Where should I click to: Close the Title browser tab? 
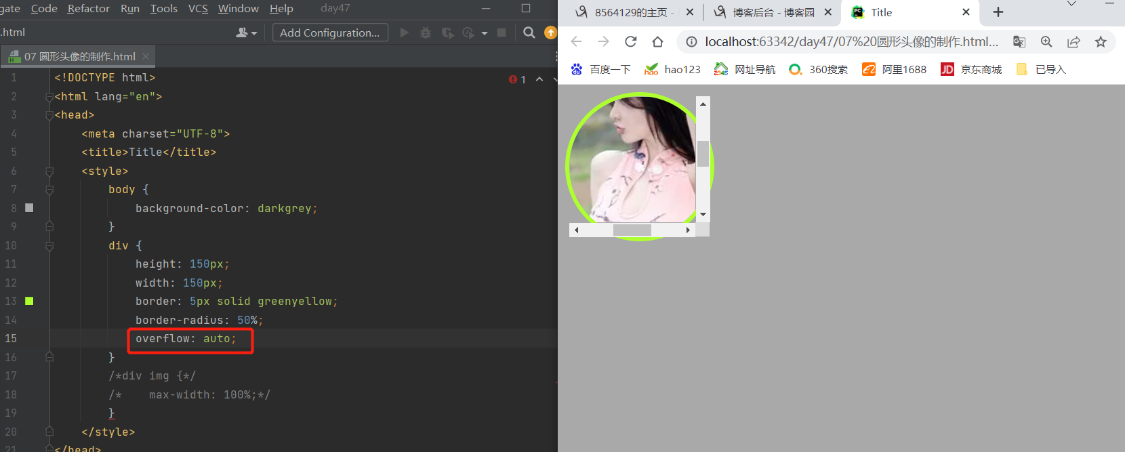point(966,12)
